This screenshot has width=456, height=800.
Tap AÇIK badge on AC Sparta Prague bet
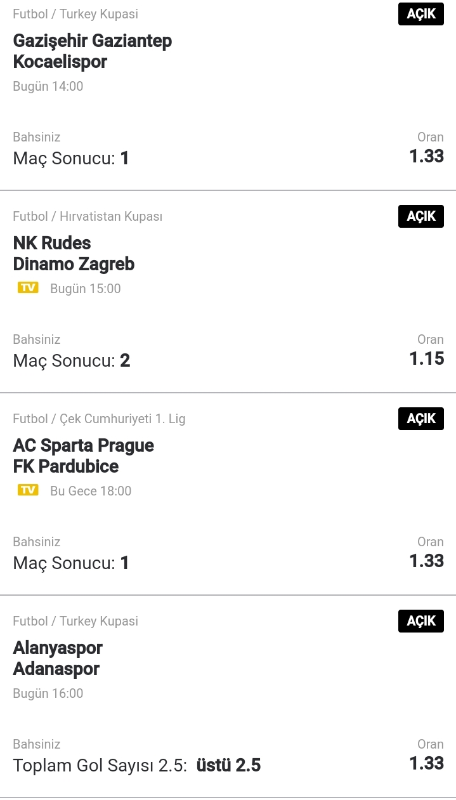421,419
